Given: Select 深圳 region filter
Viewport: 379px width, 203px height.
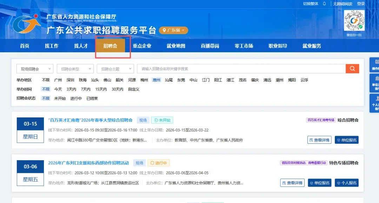Looking at the screenshot, I should pos(70,80).
